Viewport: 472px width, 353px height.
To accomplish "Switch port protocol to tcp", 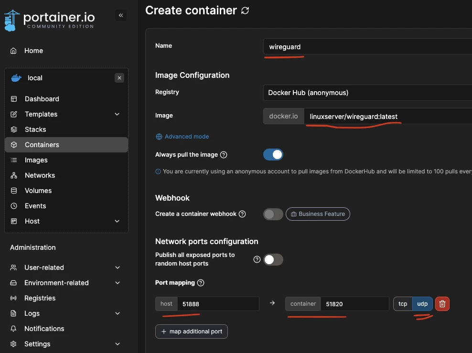I will [x=402, y=303].
